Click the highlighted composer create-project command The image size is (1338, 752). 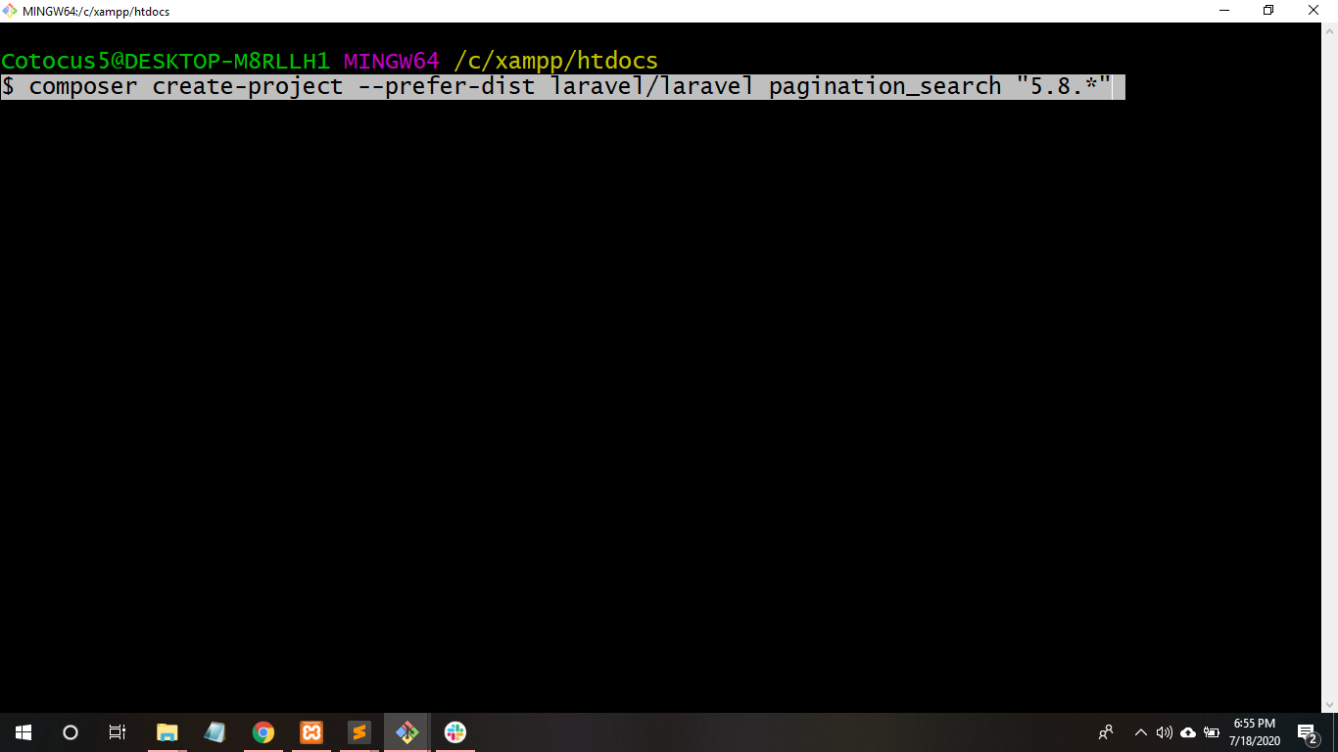pyautogui.click(x=562, y=87)
